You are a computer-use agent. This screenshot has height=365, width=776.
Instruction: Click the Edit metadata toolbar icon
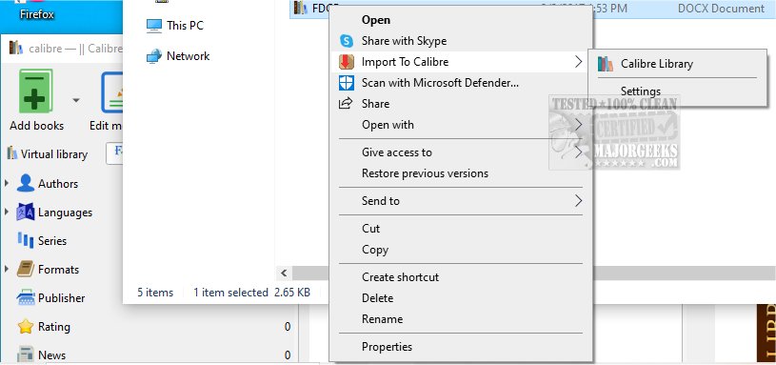[112, 92]
